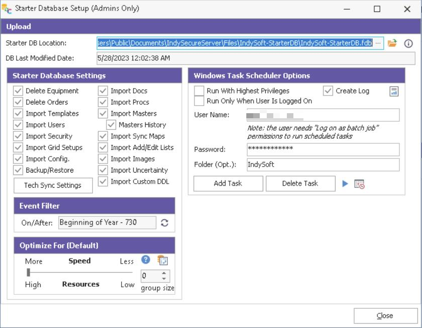The height and width of the screenshot is (328, 422).
Task: Click the info icon beside Starter DB Location
Action: [408, 43]
